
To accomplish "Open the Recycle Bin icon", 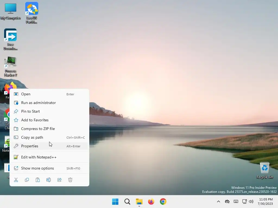I will click(x=264, y=170).
